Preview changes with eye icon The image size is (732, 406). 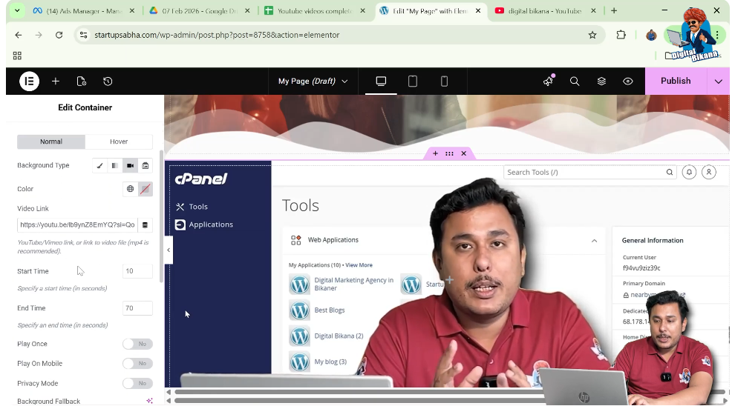[628, 81]
